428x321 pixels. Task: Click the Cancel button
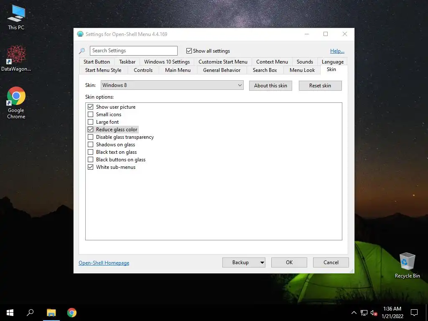pyautogui.click(x=331, y=262)
